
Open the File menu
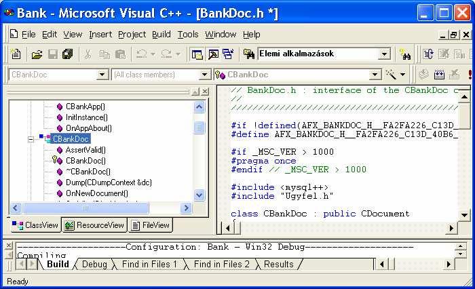pos(28,34)
